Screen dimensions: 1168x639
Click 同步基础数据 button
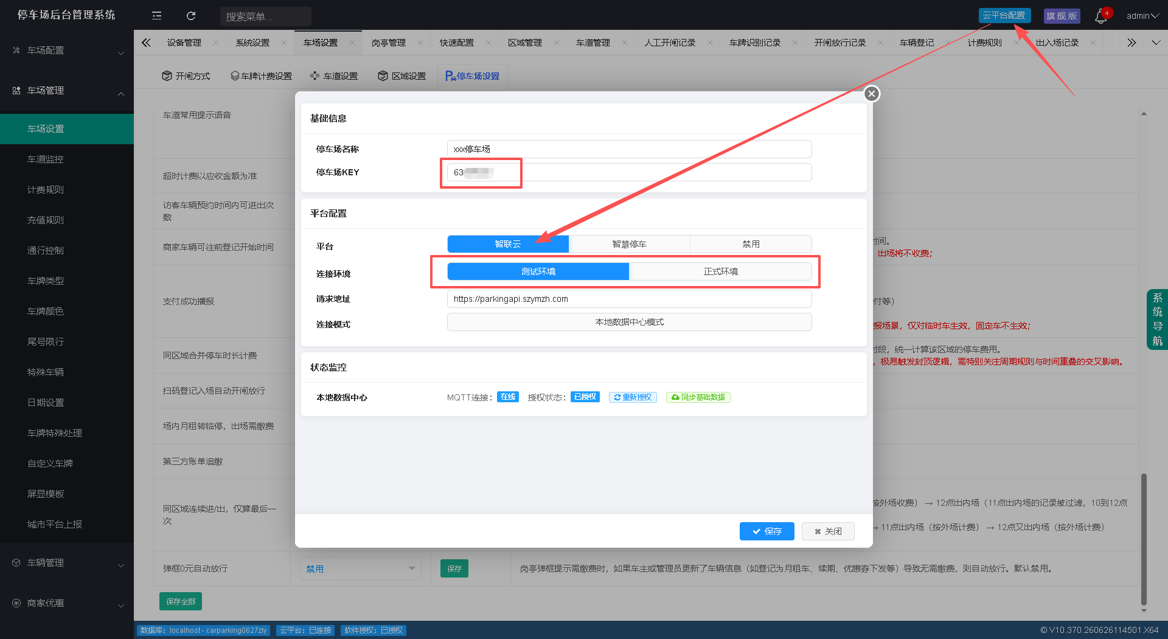pyautogui.click(x=698, y=397)
